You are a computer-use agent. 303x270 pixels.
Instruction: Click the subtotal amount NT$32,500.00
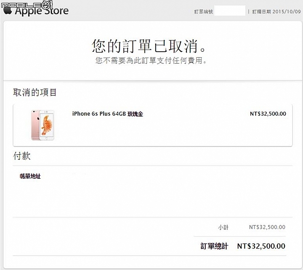[267, 227]
